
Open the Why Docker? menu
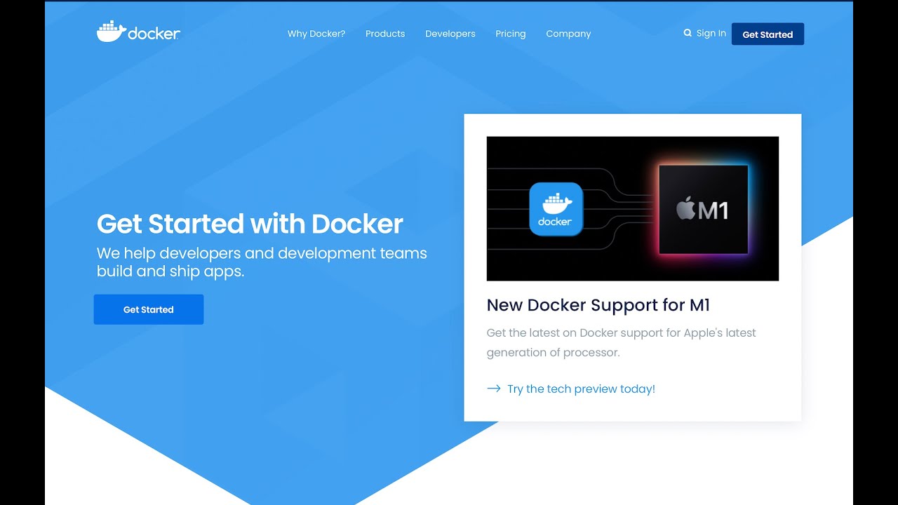pos(316,34)
